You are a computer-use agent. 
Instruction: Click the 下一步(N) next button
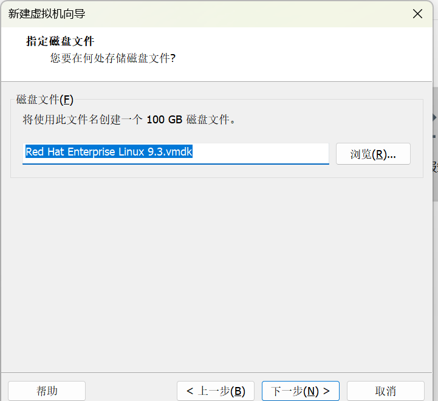301,391
